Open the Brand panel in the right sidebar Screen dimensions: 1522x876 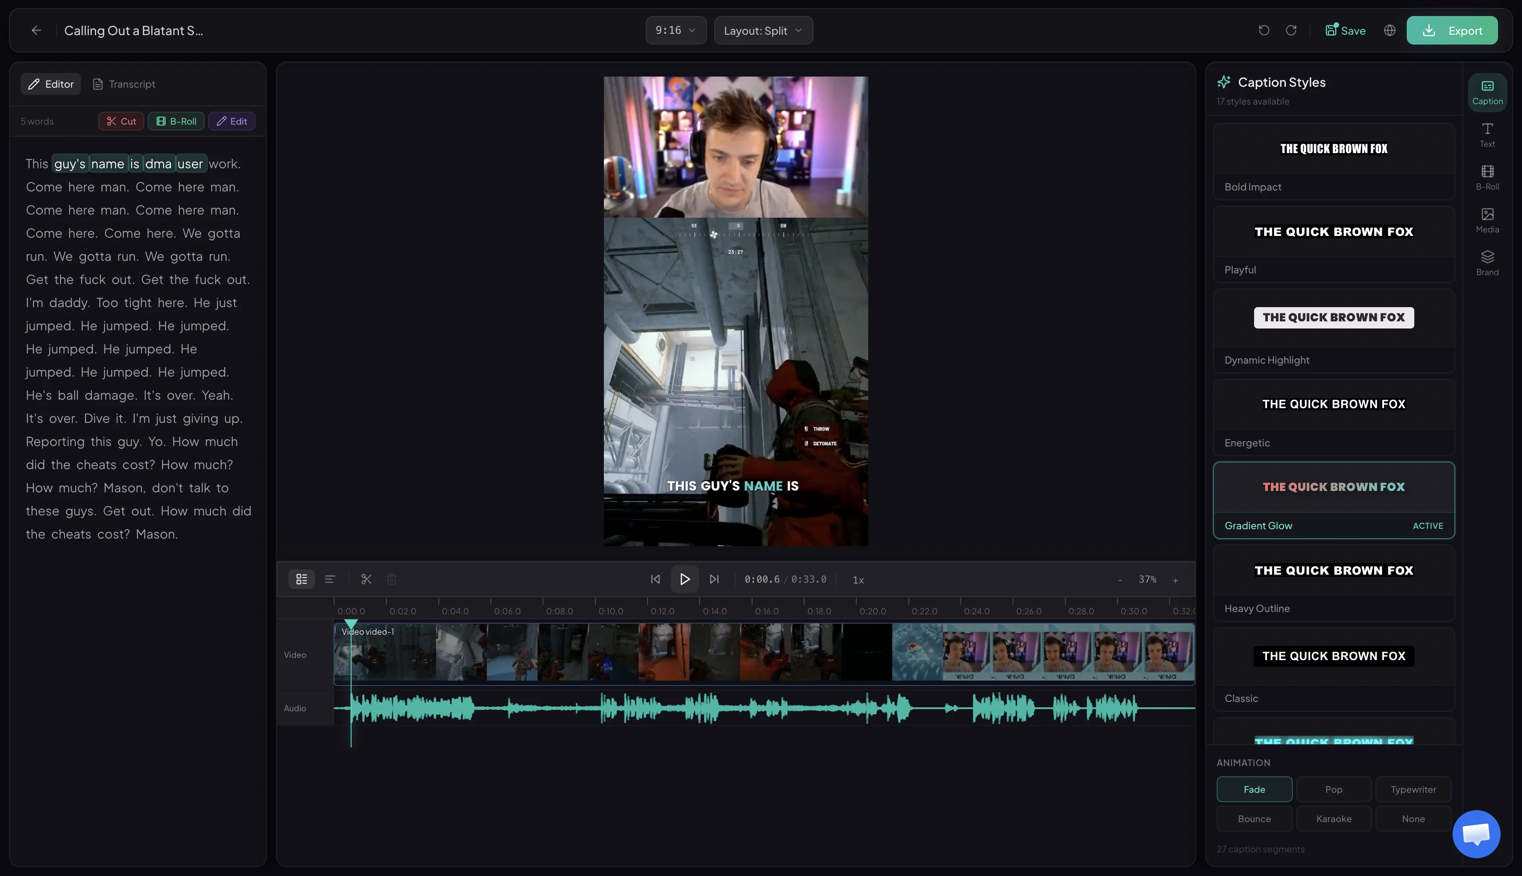(1487, 263)
